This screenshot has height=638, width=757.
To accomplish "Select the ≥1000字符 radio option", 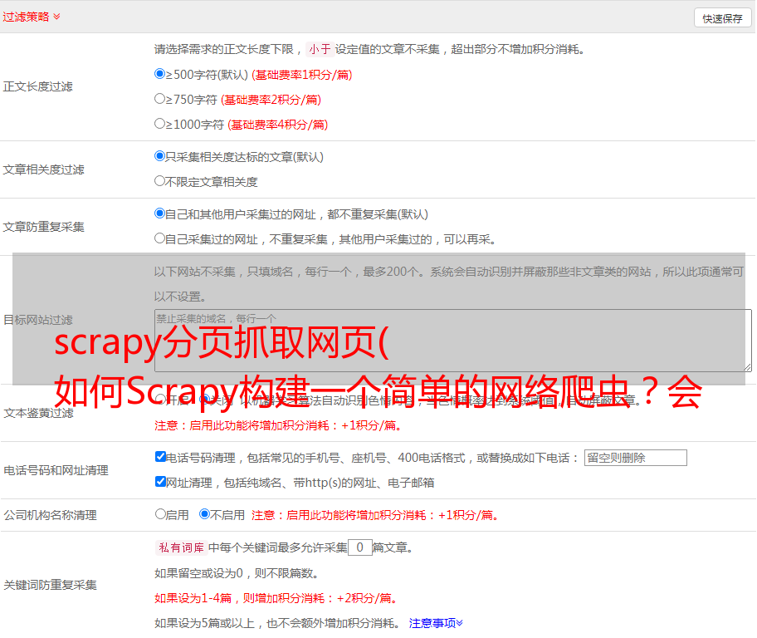I will click(x=160, y=123).
